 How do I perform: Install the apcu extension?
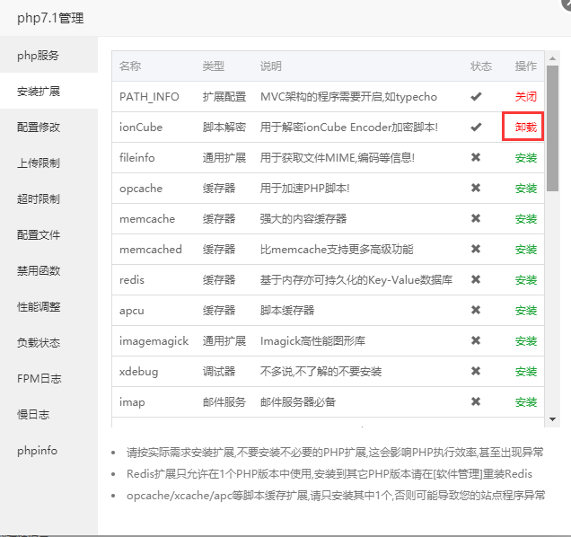[525, 311]
